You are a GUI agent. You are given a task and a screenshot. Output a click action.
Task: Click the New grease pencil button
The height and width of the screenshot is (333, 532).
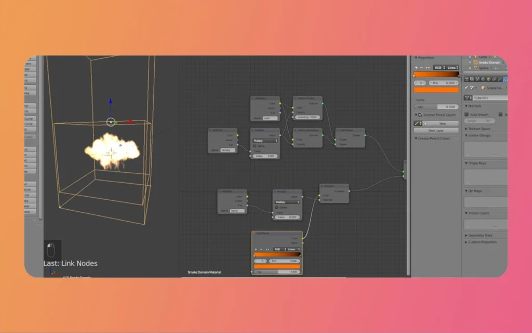point(441,123)
